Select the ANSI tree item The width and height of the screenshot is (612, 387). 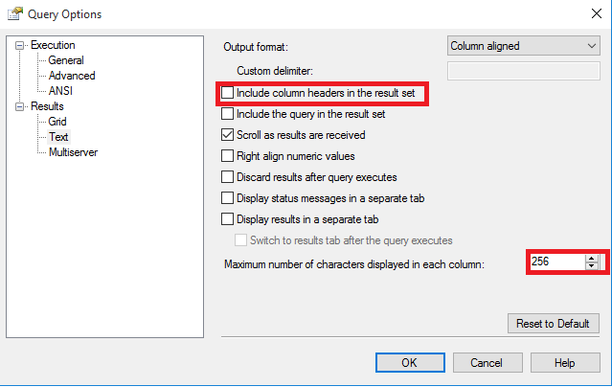coord(60,91)
